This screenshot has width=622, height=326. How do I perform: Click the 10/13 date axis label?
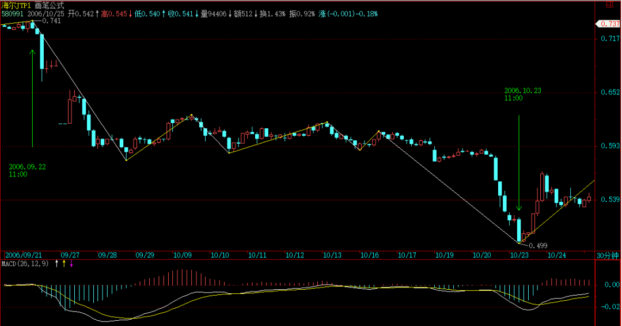coord(332,255)
